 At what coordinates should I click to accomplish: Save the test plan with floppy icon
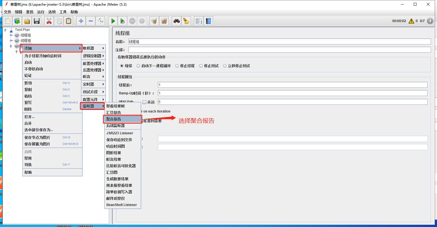click(x=37, y=21)
